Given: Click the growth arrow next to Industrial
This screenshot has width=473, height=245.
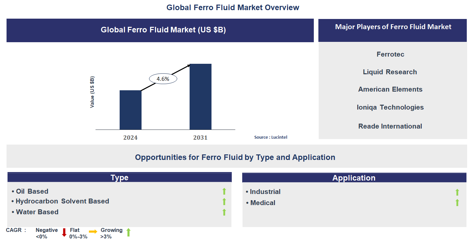Looking at the screenshot, I should 457,192.
